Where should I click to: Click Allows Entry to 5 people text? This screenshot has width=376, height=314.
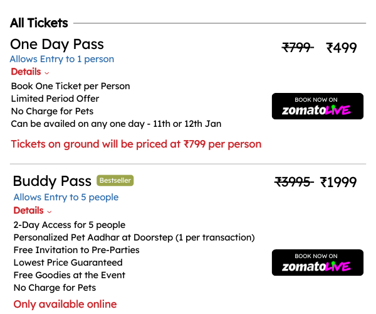[x=66, y=197]
